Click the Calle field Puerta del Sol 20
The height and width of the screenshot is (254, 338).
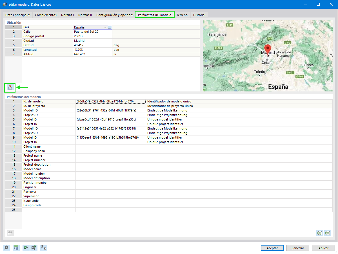(92, 32)
